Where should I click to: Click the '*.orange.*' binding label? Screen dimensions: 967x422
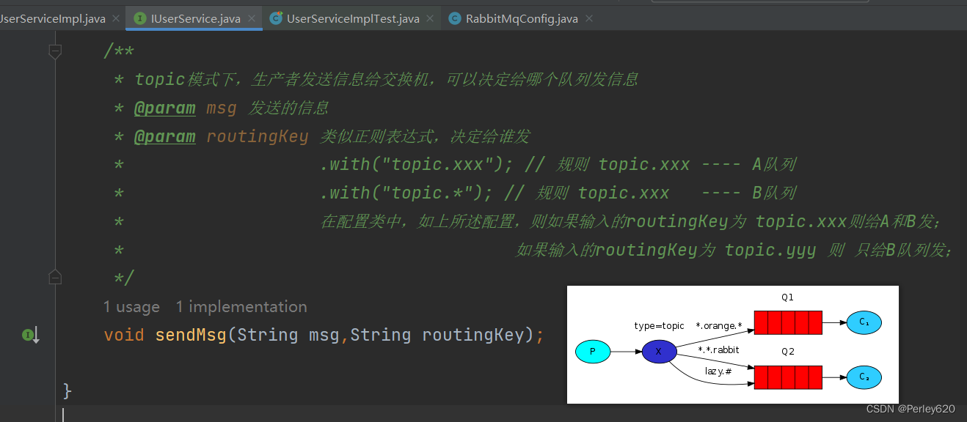coord(719,325)
